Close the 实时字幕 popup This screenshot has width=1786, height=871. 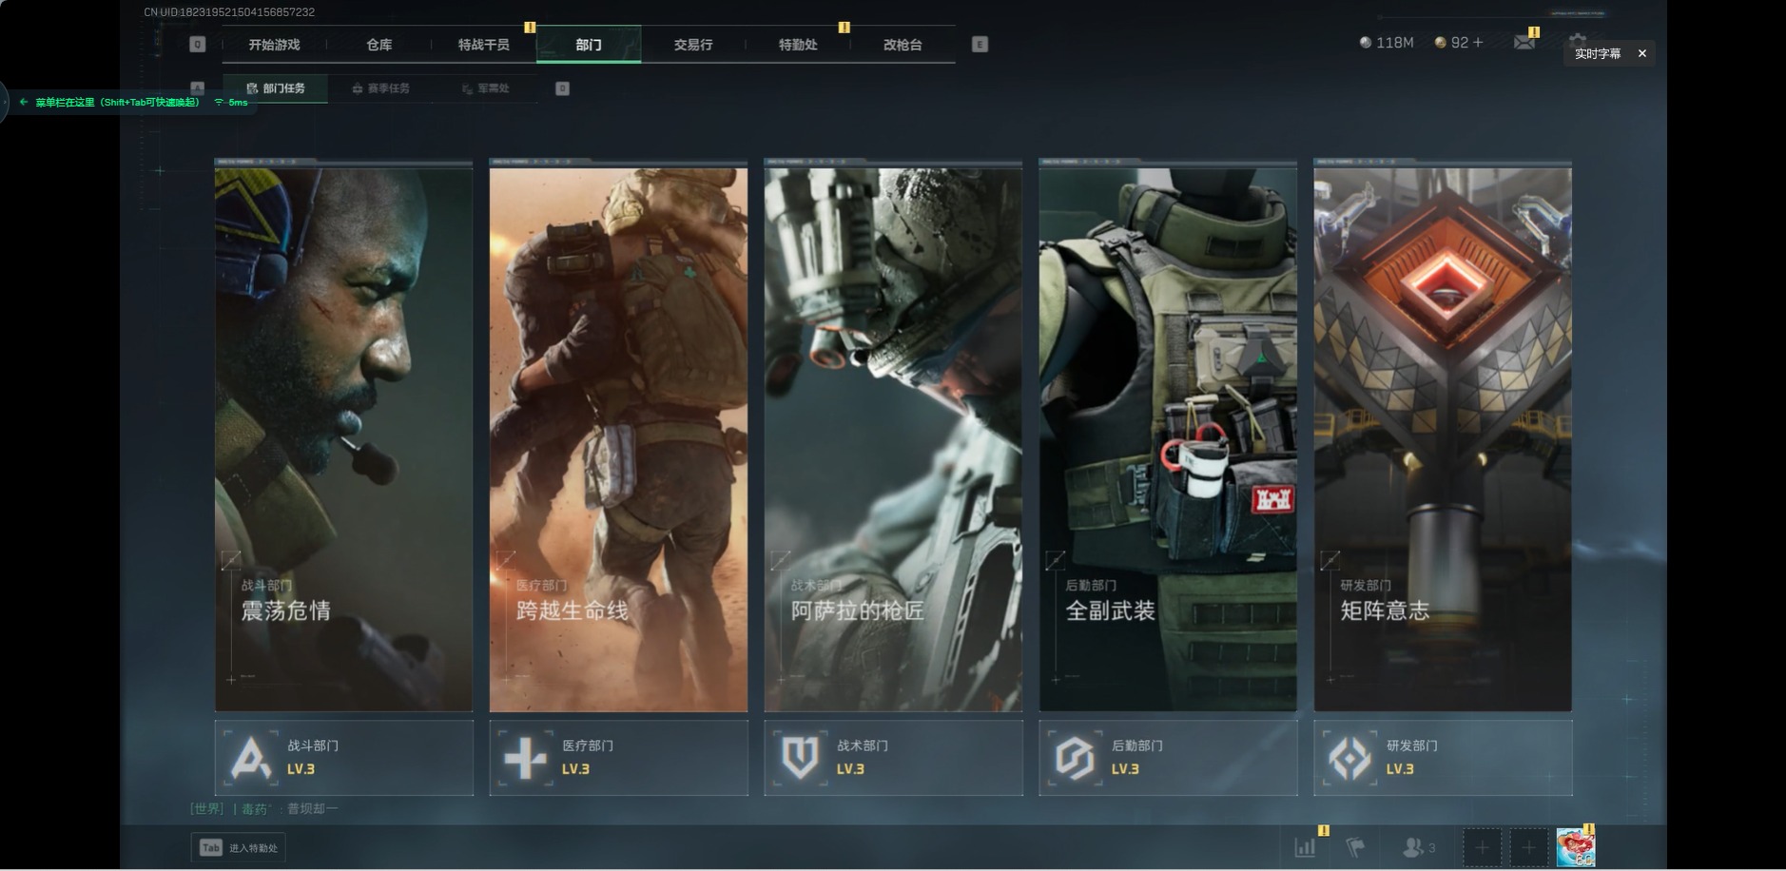point(1641,53)
